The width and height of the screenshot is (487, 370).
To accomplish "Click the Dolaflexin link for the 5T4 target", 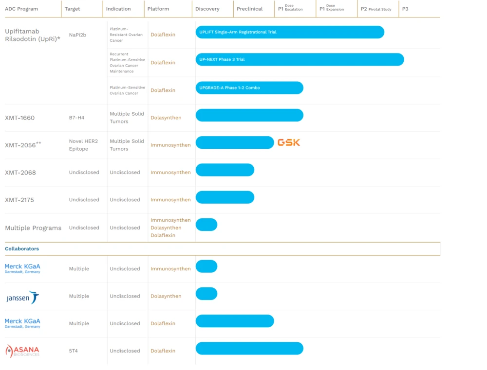I will (x=163, y=351).
